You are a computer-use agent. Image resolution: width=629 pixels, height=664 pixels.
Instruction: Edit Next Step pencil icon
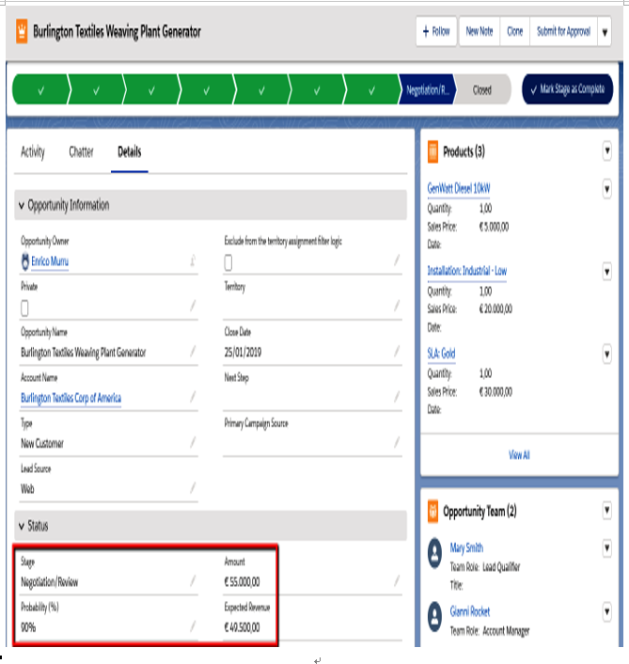[397, 397]
